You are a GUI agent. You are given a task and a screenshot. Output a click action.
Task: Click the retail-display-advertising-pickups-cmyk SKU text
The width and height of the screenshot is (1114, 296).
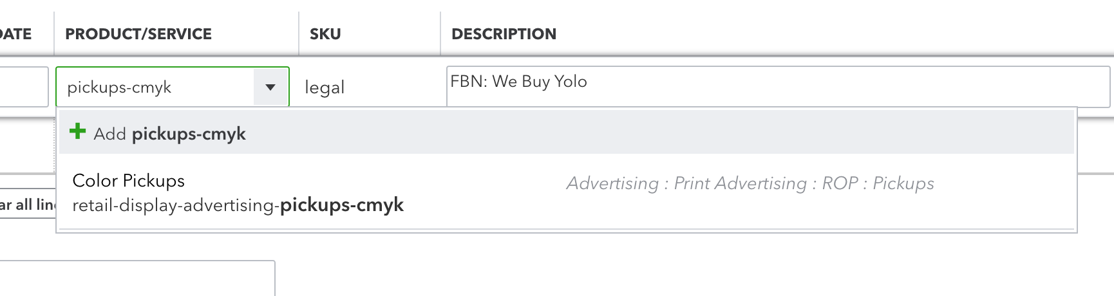(x=238, y=205)
